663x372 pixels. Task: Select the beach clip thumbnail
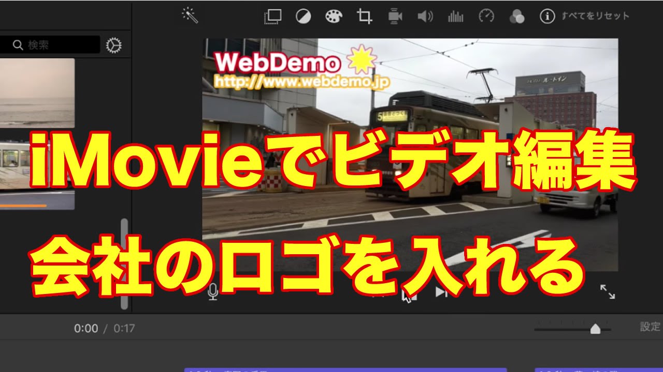[37, 92]
